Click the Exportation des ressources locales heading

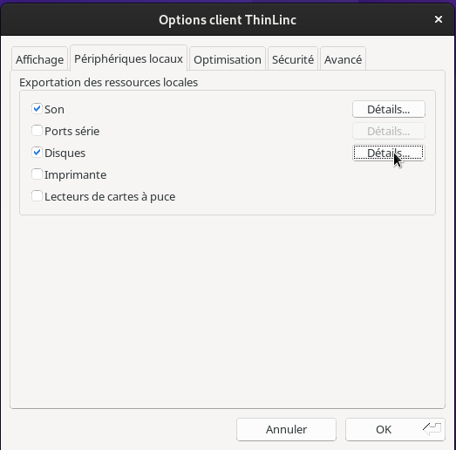(x=108, y=82)
